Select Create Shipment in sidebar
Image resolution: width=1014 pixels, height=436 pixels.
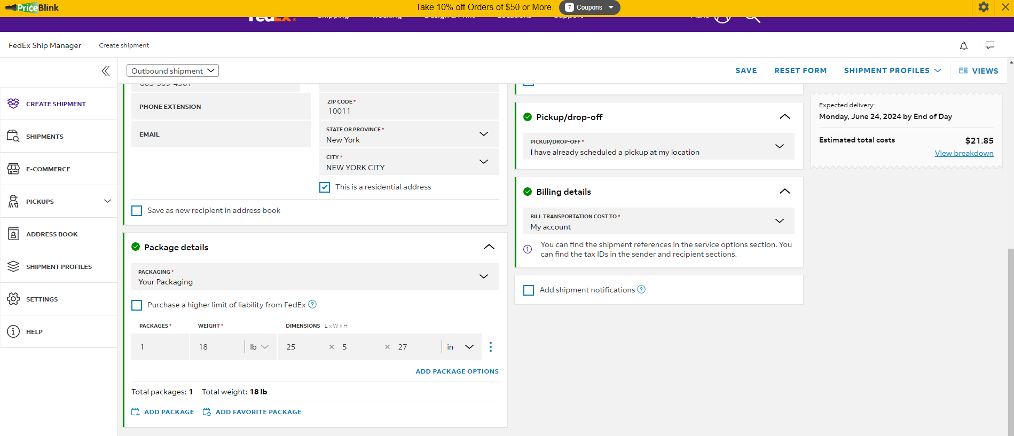(56, 104)
